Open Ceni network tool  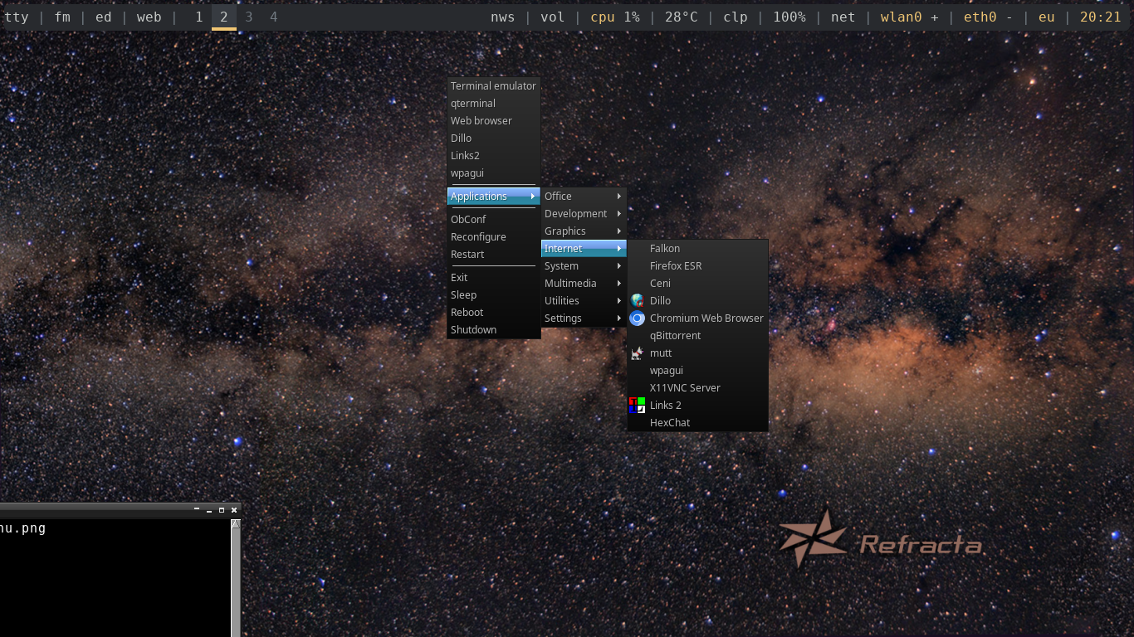697,283
